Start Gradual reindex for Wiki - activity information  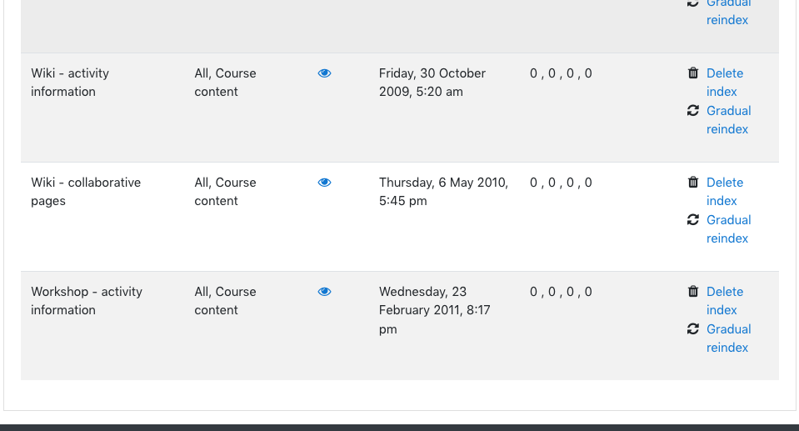[729, 120]
